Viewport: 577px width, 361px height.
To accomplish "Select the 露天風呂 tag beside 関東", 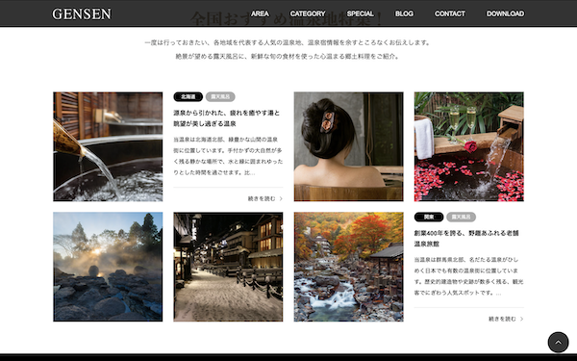I will pyautogui.click(x=461, y=217).
